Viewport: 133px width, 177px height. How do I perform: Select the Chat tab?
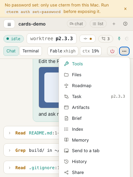[11, 51]
